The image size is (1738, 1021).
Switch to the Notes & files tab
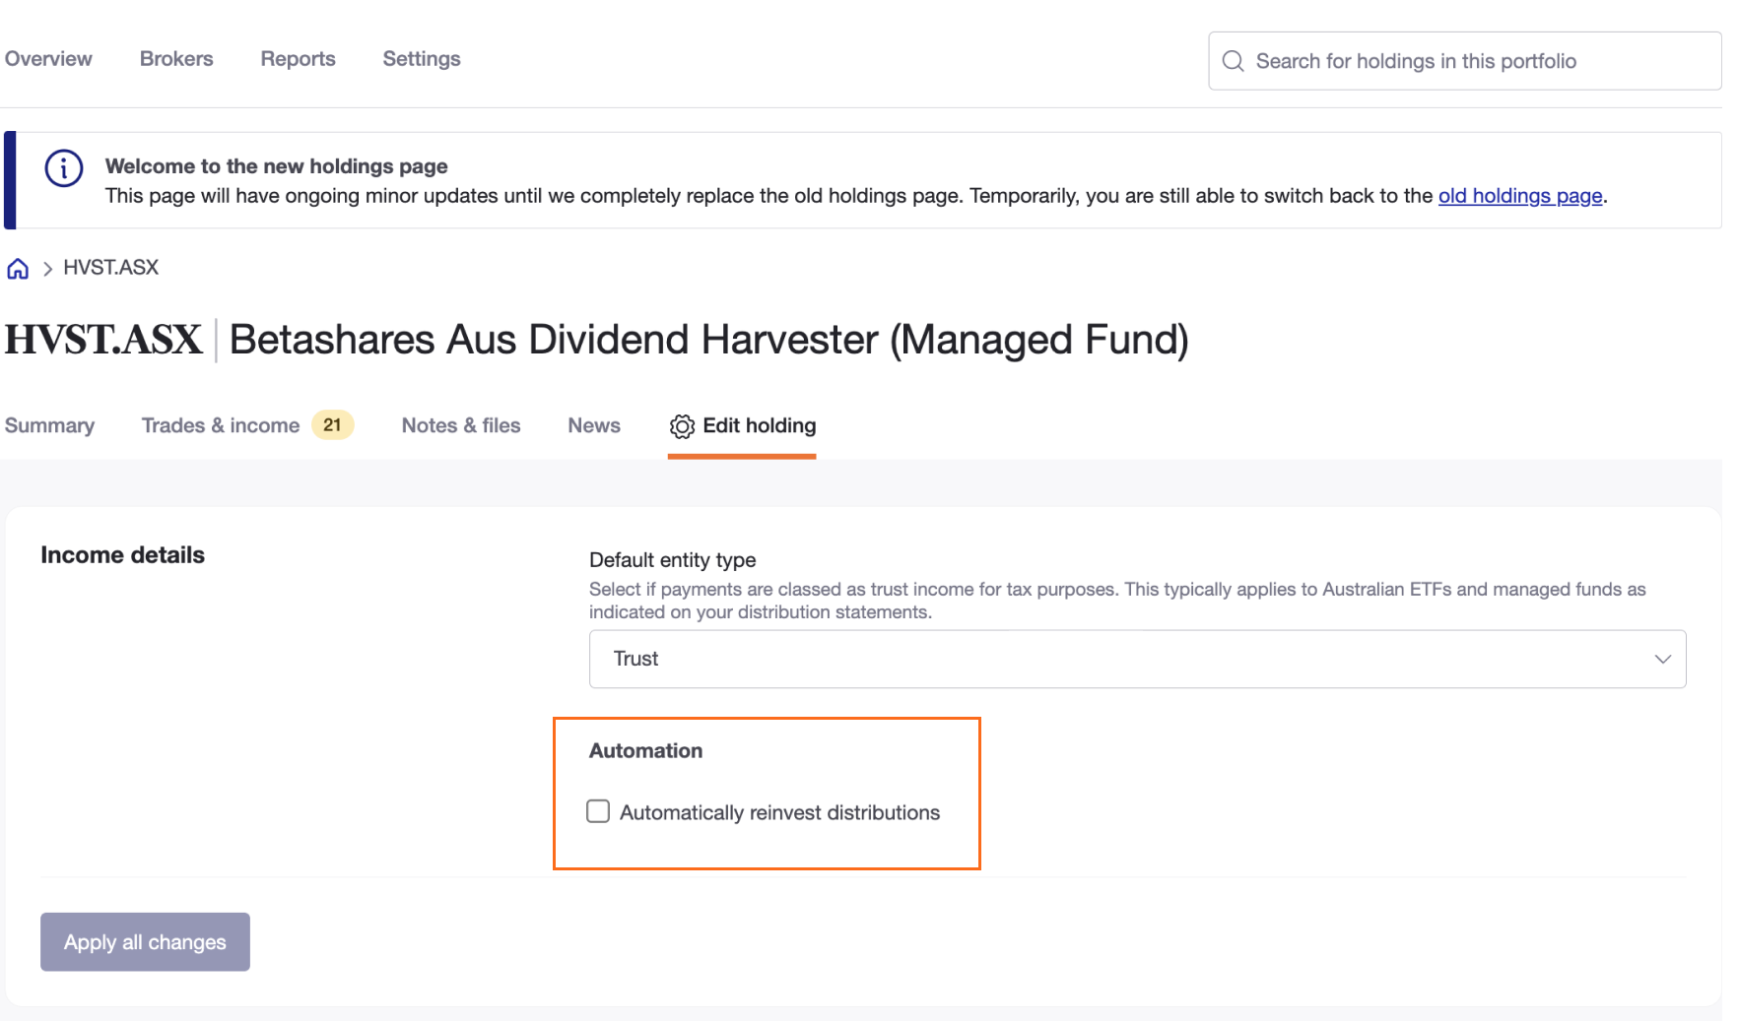click(x=461, y=425)
